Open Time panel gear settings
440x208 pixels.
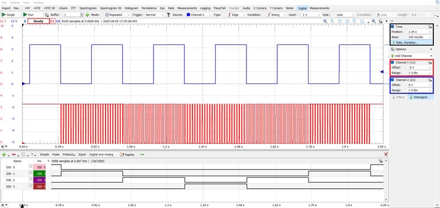click(430, 26)
